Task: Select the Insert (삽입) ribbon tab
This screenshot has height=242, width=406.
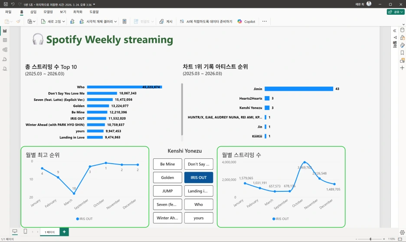Action: point(33,12)
